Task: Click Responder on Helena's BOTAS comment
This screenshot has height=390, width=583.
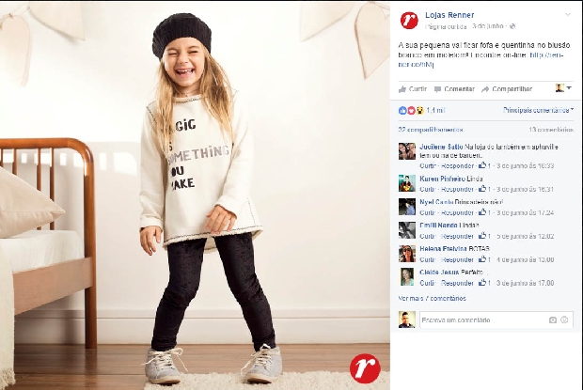Action: pos(457,259)
